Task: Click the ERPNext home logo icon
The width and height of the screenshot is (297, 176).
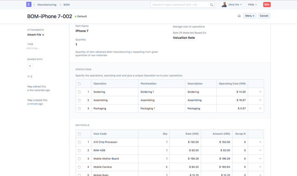Action: tap(29, 4)
